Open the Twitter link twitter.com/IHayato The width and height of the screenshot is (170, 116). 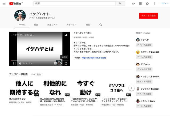pyautogui.click(x=94, y=58)
